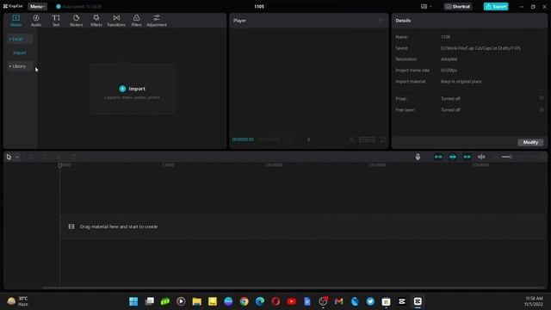The height and width of the screenshot is (310, 551).
Task: Click the Import media button
Action: pyautogui.click(x=132, y=89)
